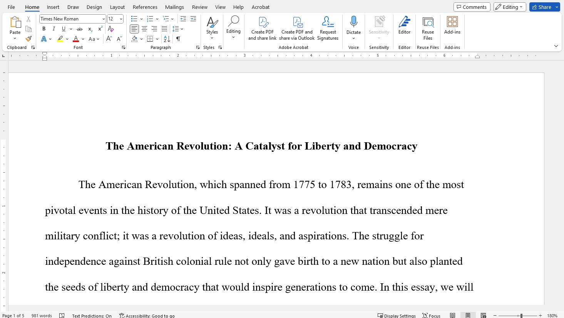Image resolution: width=564 pixels, height=318 pixels.
Task: Show paragraph marks with the pilcrow icon
Action: pyautogui.click(x=178, y=39)
